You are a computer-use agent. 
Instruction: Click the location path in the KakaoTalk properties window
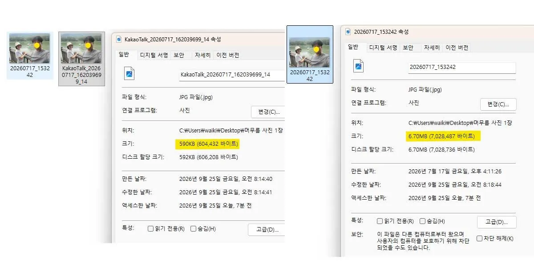(231, 131)
